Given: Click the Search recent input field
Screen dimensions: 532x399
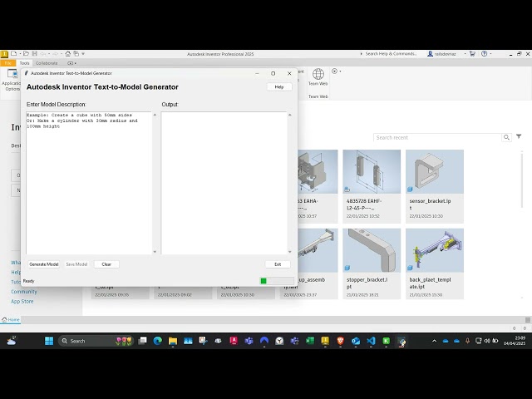Looking at the screenshot, I should pos(438,137).
